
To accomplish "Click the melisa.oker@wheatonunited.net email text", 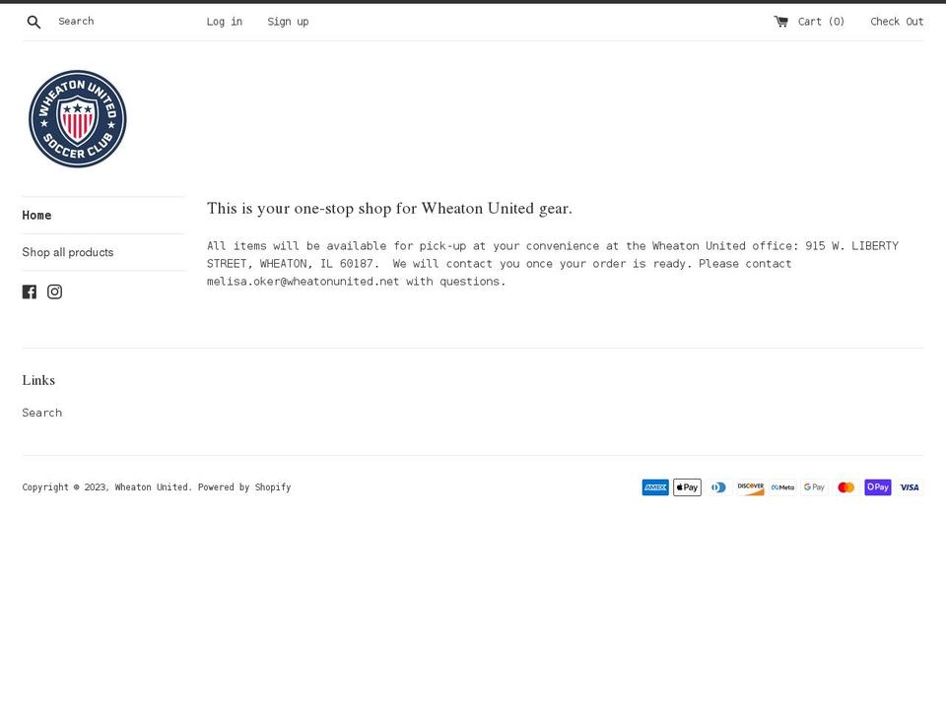I will 303,282.
